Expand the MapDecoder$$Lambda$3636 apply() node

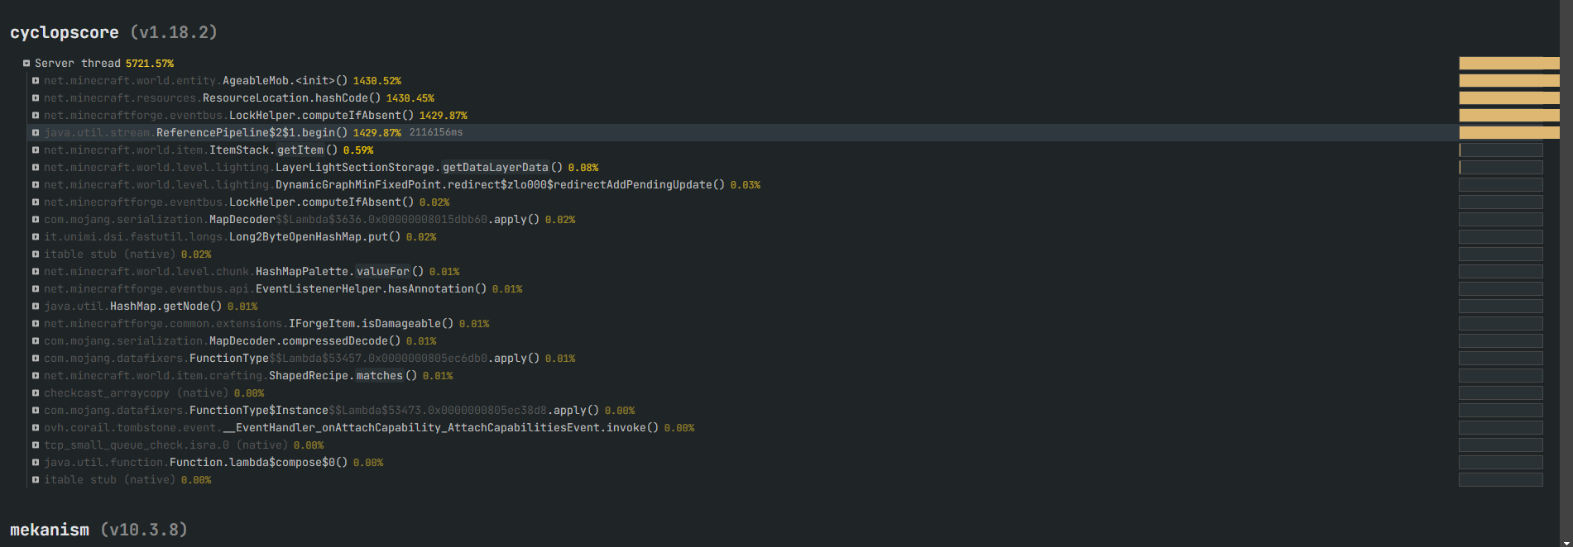pyautogui.click(x=36, y=219)
